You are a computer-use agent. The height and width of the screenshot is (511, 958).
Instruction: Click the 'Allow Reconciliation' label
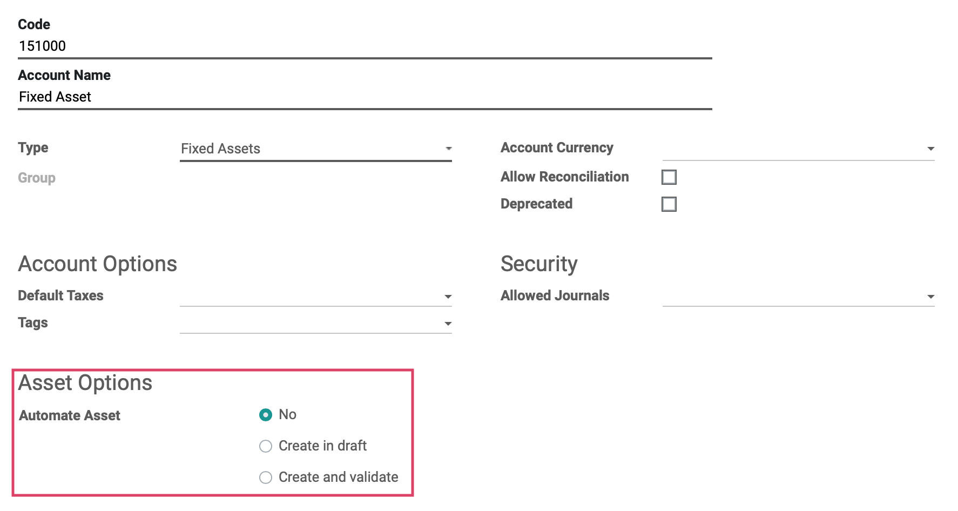click(x=565, y=177)
